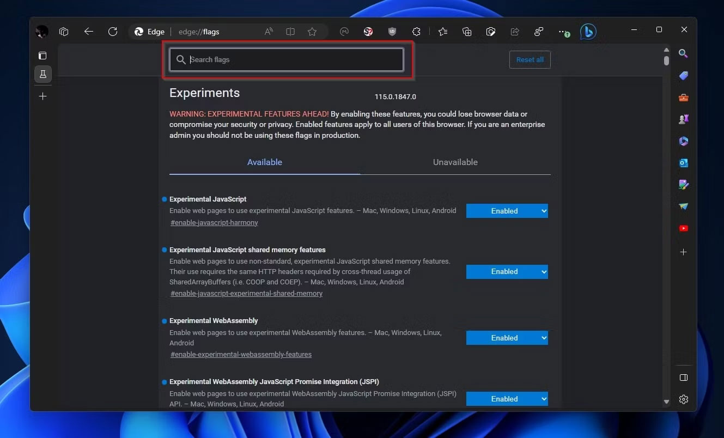Toggle sidebar visibility icon near settings

pyautogui.click(x=684, y=378)
